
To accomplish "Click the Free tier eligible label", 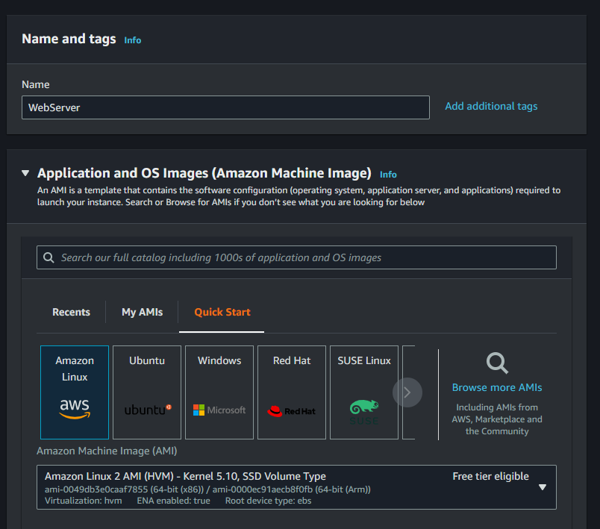I will pyautogui.click(x=490, y=476).
